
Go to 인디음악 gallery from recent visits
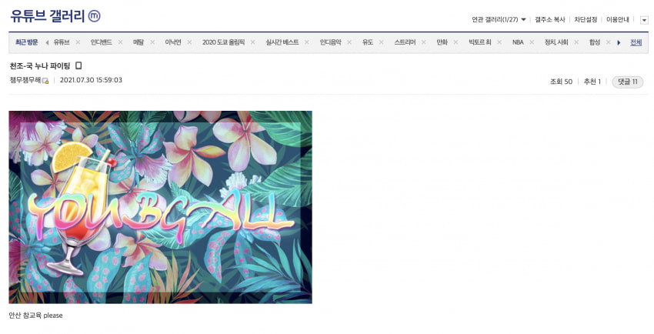pos(331,42)
